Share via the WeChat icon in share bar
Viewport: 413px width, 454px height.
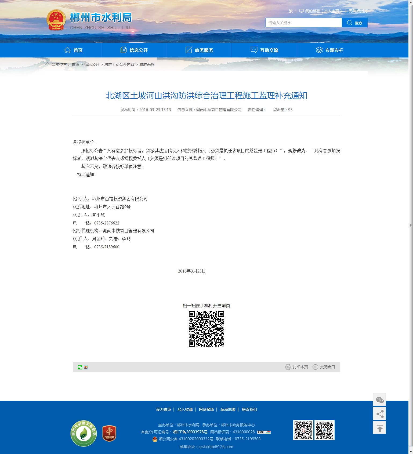(80, 367)
